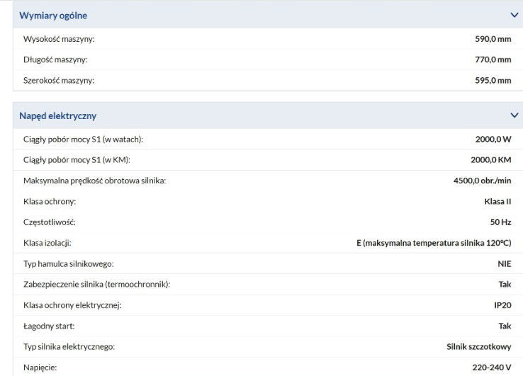
Task: Select the 4500,0 obr./min value
Action: [482, 181]
